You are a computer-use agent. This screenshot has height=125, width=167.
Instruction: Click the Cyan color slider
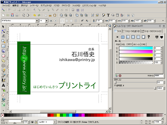[136, 48]
